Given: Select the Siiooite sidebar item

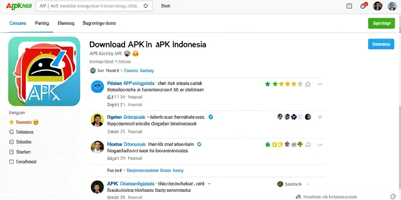Looking at the screenshot, I should click(20, 142).
